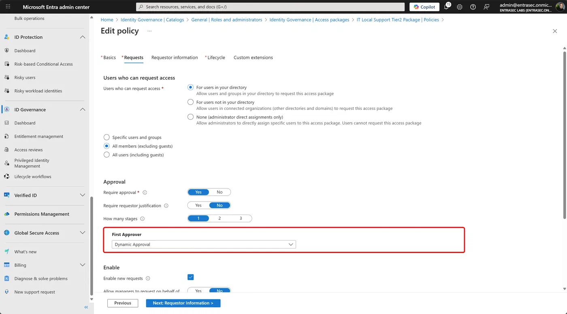Screen dimensions: 567x314
Task: Open the help question mark icon
Action: (x=473, y=7)
